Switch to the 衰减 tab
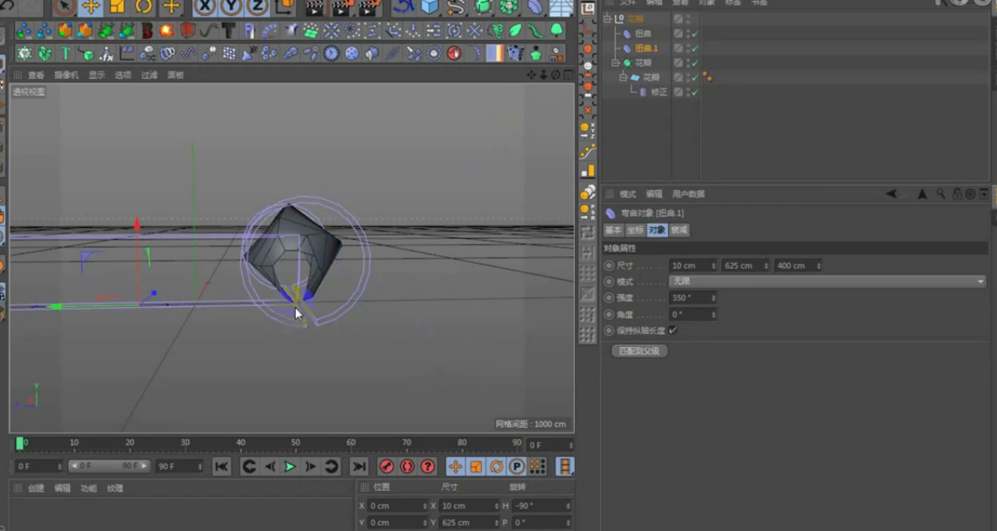The image size is (997, 531). click(x=679, y=230)
